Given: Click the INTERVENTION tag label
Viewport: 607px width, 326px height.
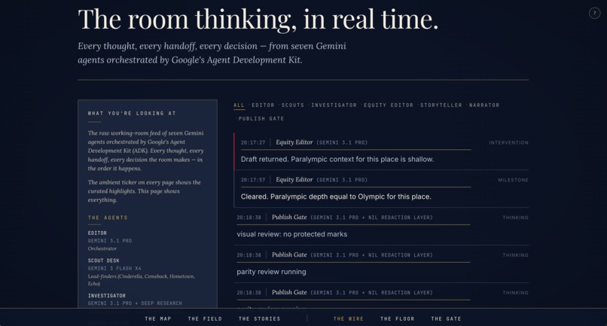Looking at the screenshot, I should tap(508, 142).
